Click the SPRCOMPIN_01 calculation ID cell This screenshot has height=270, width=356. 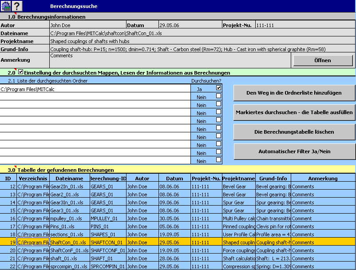point(108,266)
